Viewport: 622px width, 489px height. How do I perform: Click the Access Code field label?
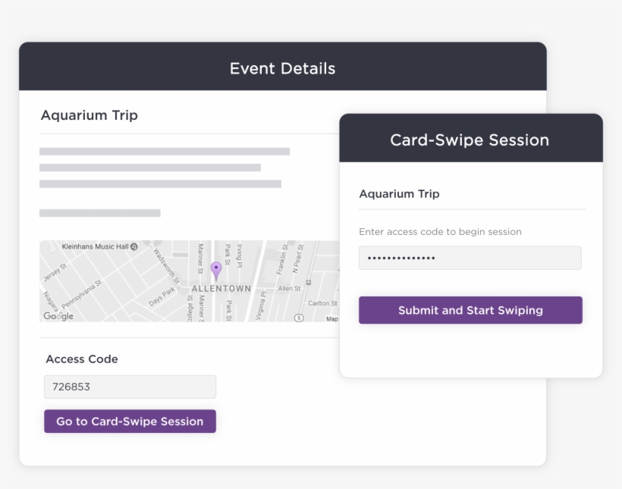click(x=81, y=359)
